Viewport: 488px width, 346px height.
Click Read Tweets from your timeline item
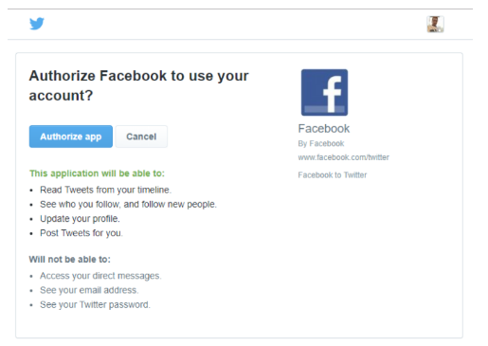pos(105,190)
